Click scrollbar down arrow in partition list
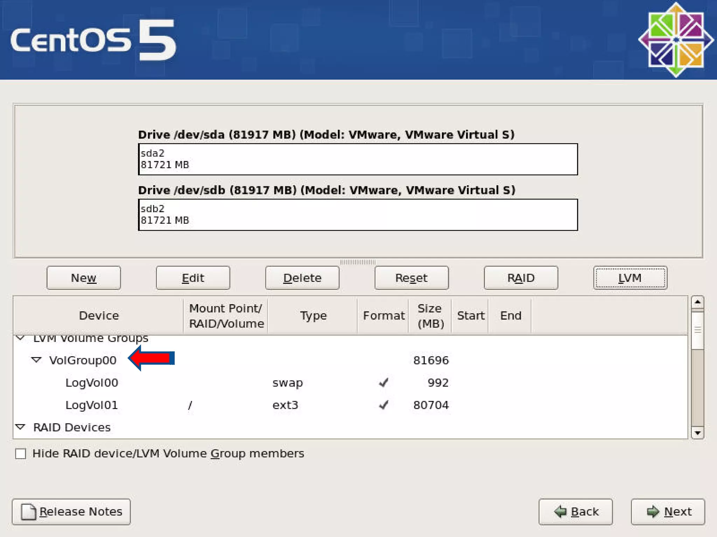 pos(697,433)
